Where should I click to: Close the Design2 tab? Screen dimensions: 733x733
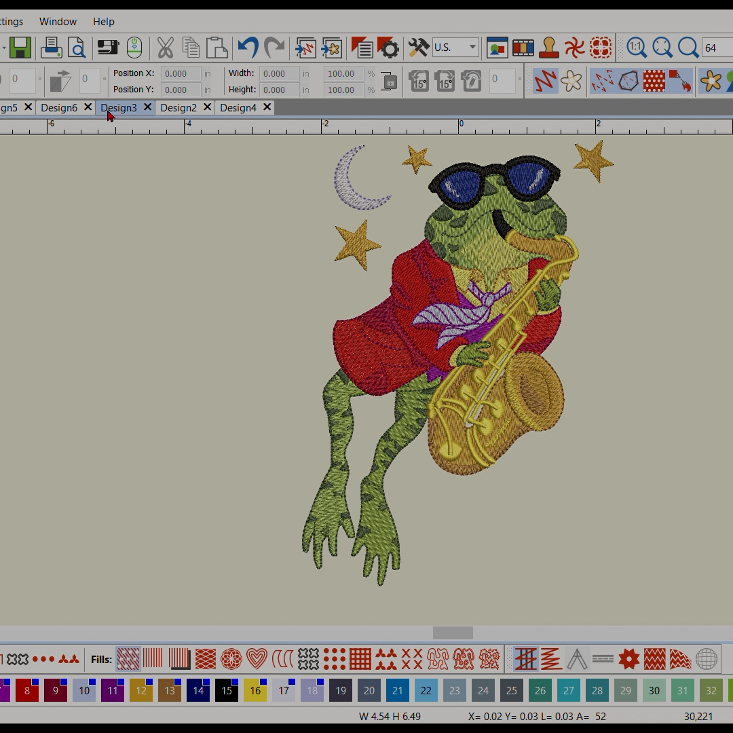(x=208, y=107)
